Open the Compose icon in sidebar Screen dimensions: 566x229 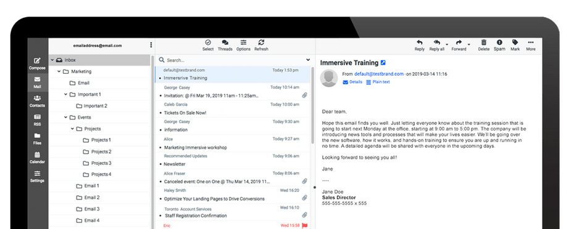37,60
